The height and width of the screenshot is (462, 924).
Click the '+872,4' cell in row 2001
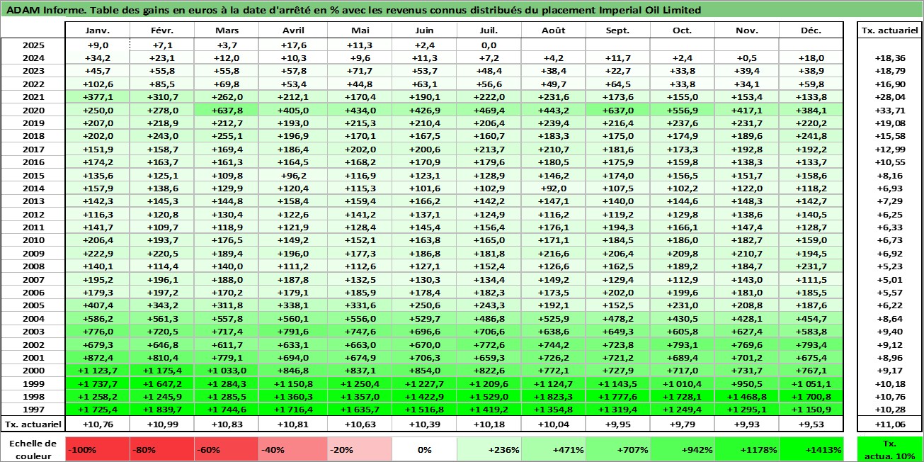point(98,358)
